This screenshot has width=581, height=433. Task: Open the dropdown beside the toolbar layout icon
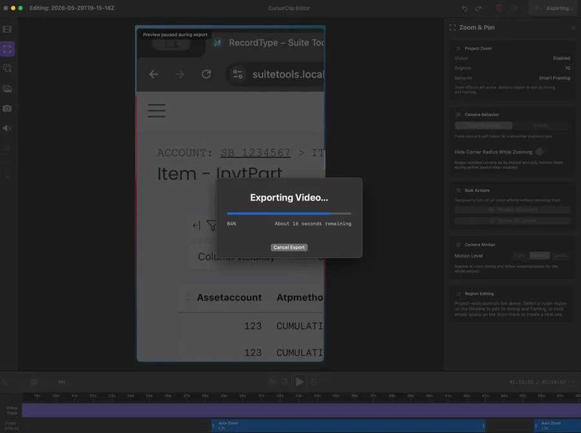click(522, 8)
